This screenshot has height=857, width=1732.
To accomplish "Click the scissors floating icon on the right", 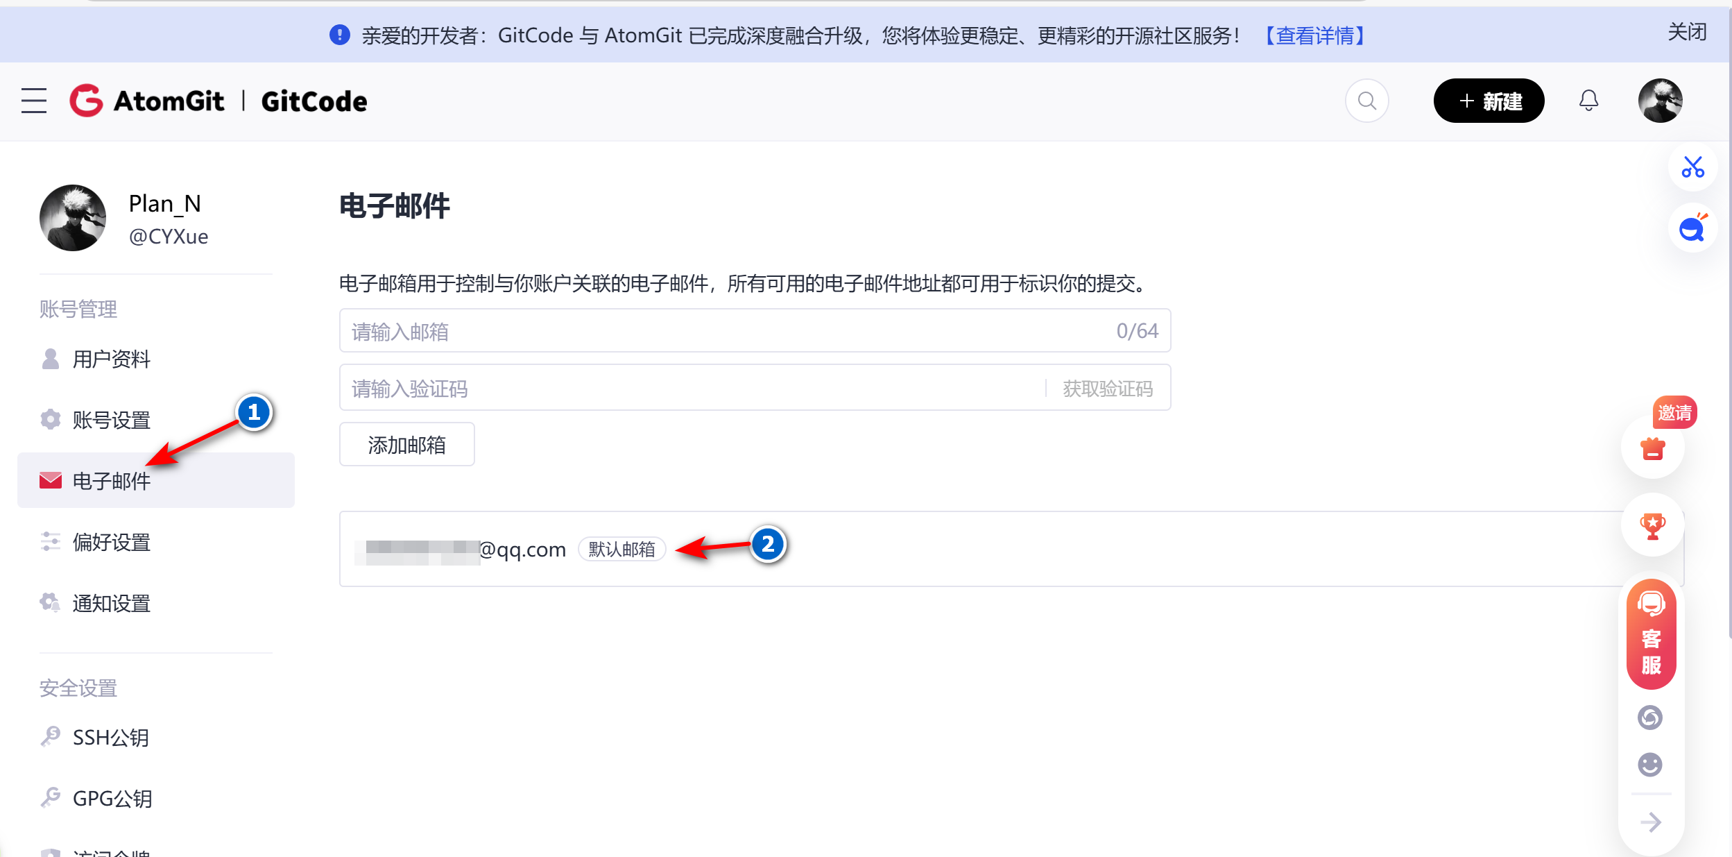I will pyautogui.click(x=1692, y=167).
